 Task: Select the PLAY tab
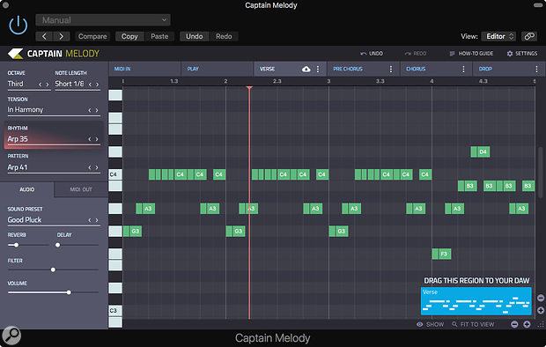click(218, 69)
